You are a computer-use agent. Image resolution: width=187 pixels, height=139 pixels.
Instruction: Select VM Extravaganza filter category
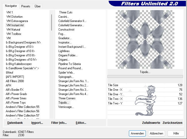point(17,21)
